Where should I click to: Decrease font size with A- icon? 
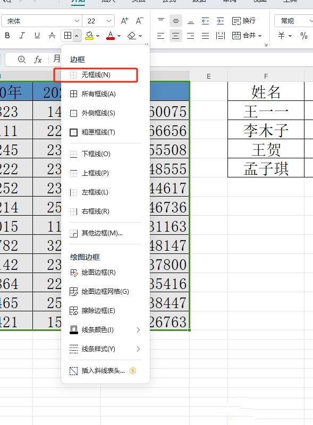139,21
